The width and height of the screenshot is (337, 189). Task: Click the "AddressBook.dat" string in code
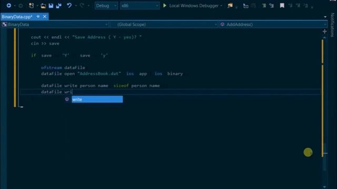(x=99, y=73)
